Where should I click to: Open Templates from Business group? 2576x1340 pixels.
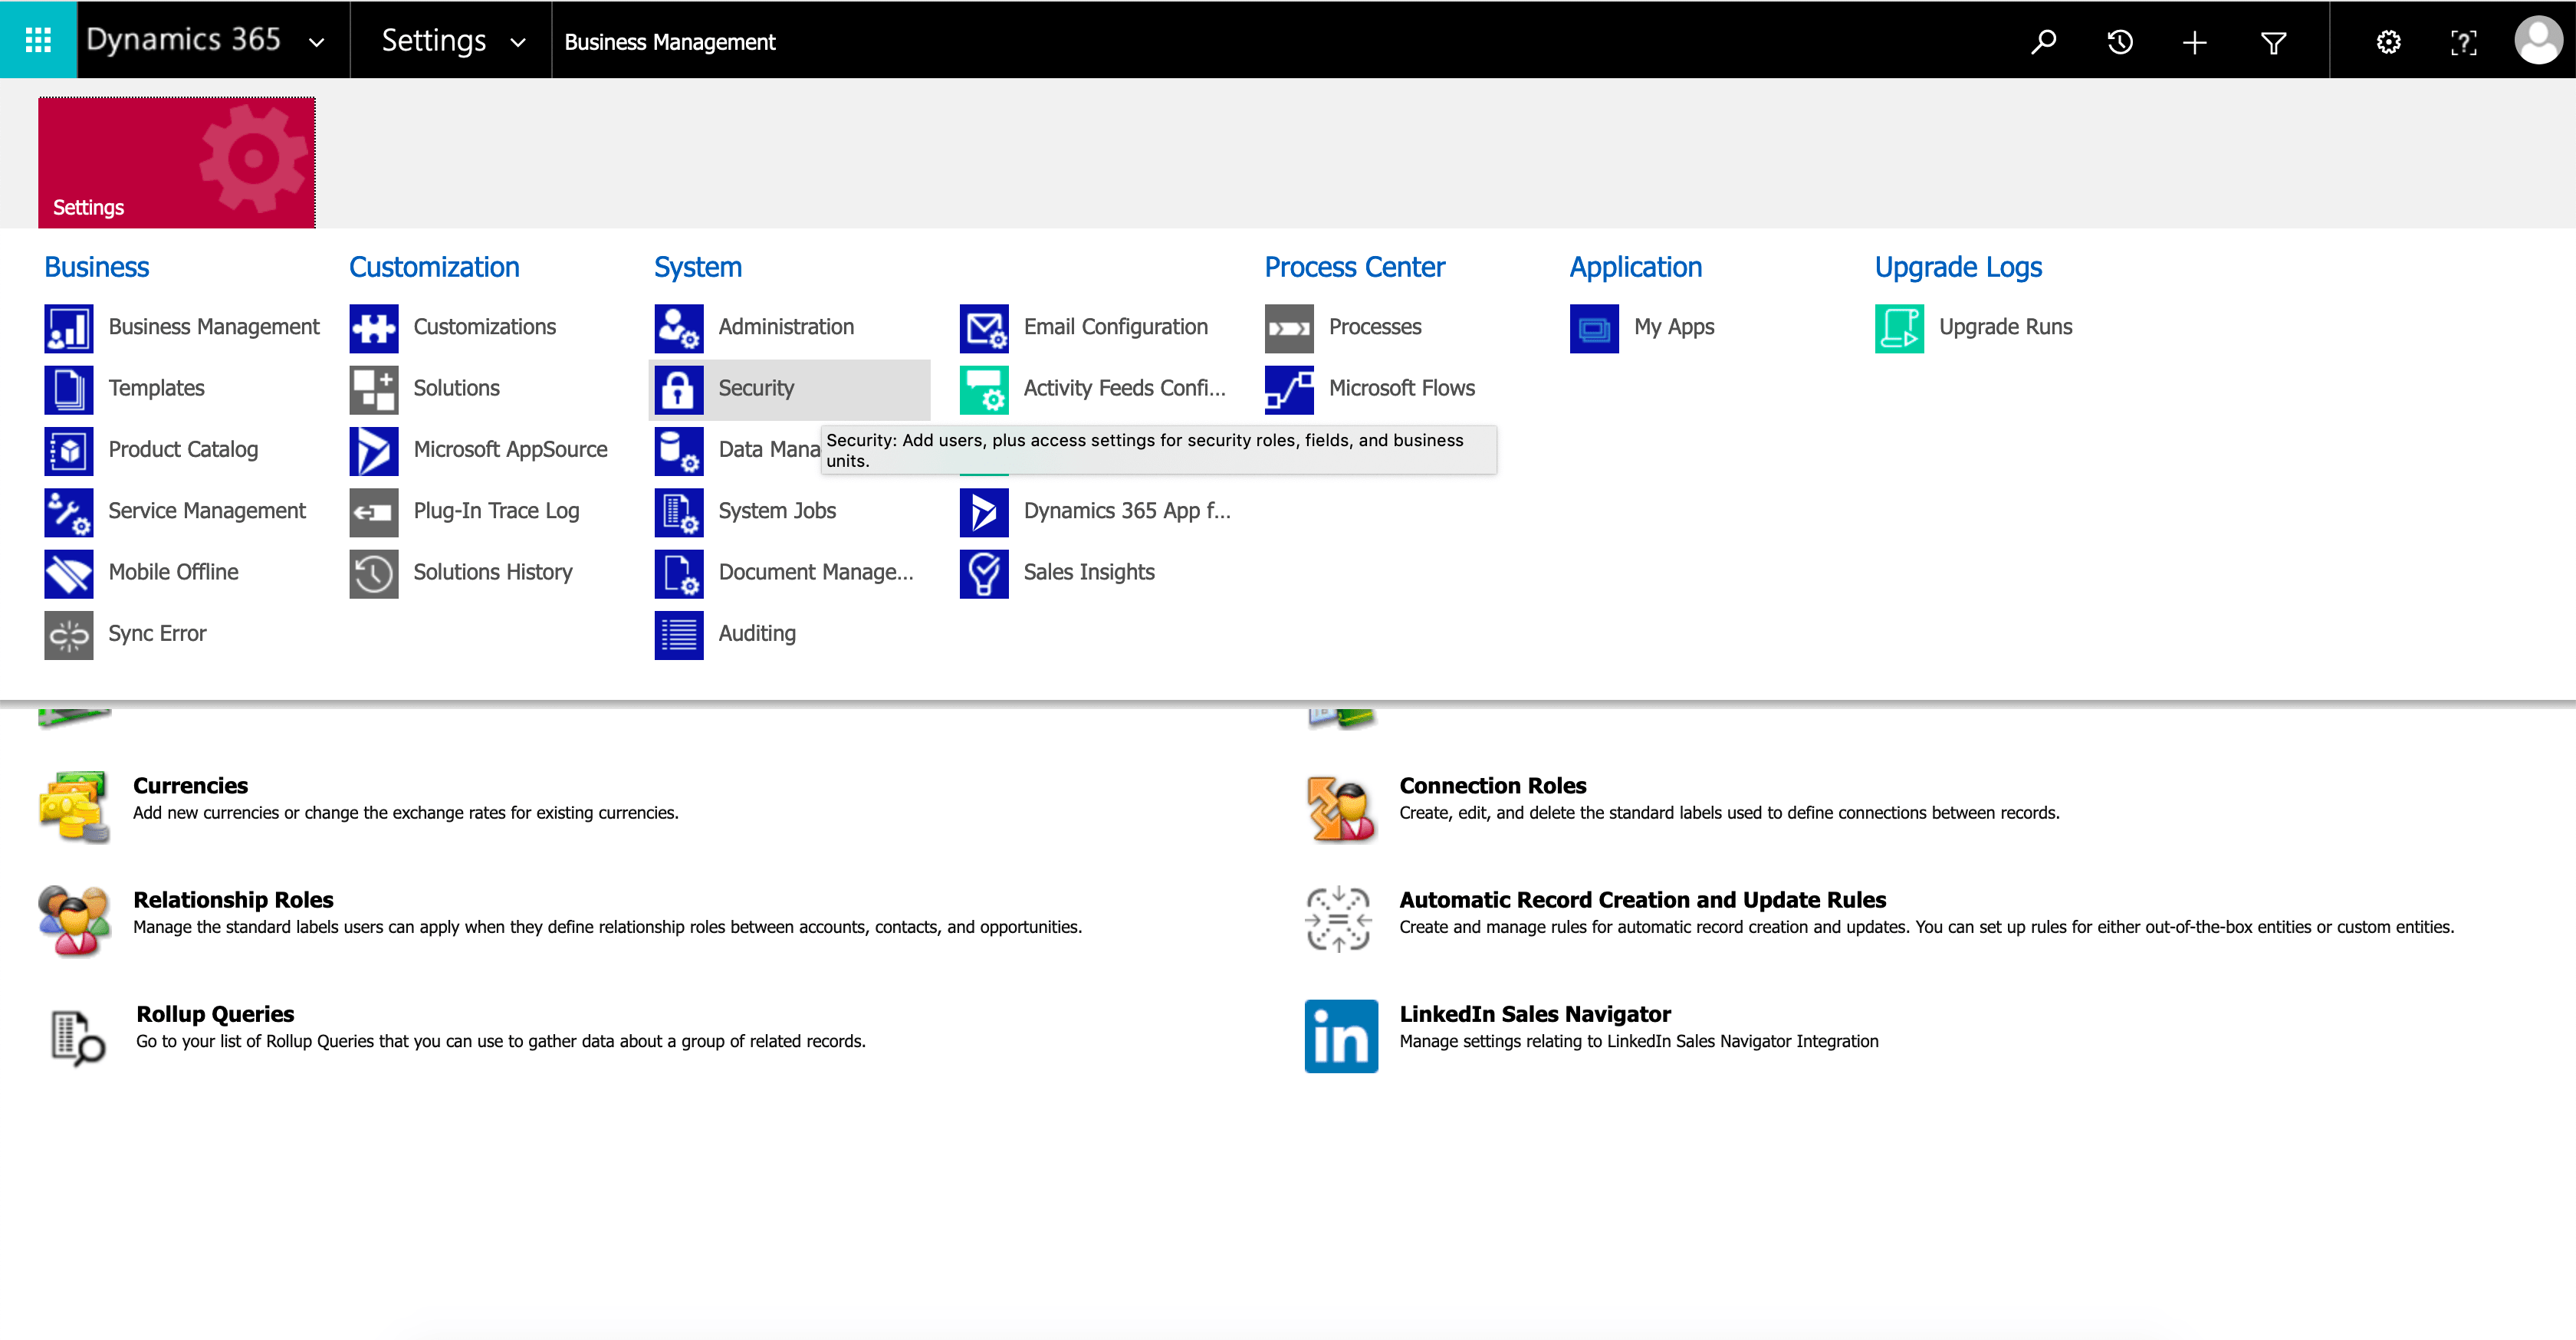(x=156, y=389)
